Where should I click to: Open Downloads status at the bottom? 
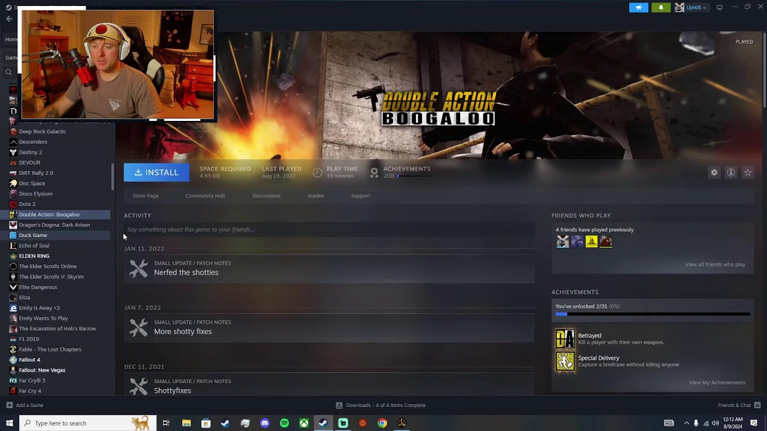pyautogui.click(x=381, y=405)
